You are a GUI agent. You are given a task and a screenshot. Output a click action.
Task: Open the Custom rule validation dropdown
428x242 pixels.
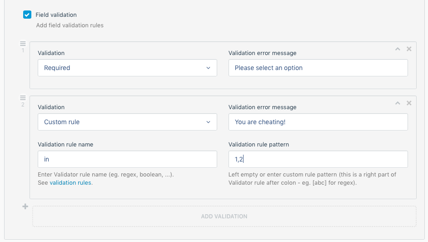[127, 122]
